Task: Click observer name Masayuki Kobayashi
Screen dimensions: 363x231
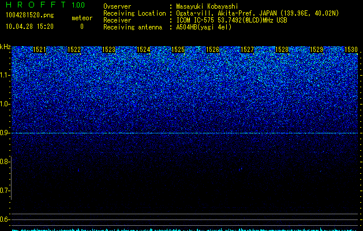Action: 207,6
